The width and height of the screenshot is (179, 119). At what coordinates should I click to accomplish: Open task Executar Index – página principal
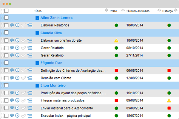[66, 116]
